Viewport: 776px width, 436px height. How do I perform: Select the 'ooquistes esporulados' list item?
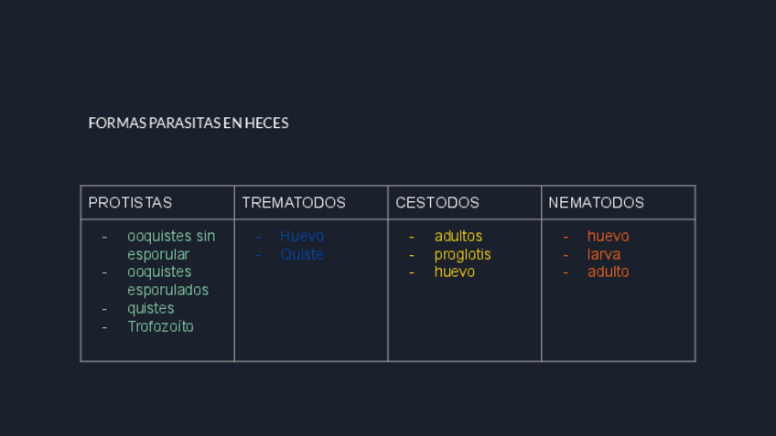[167, 281]
